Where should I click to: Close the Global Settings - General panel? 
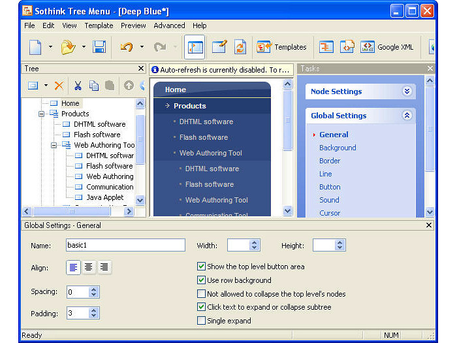tap(429, 225)
